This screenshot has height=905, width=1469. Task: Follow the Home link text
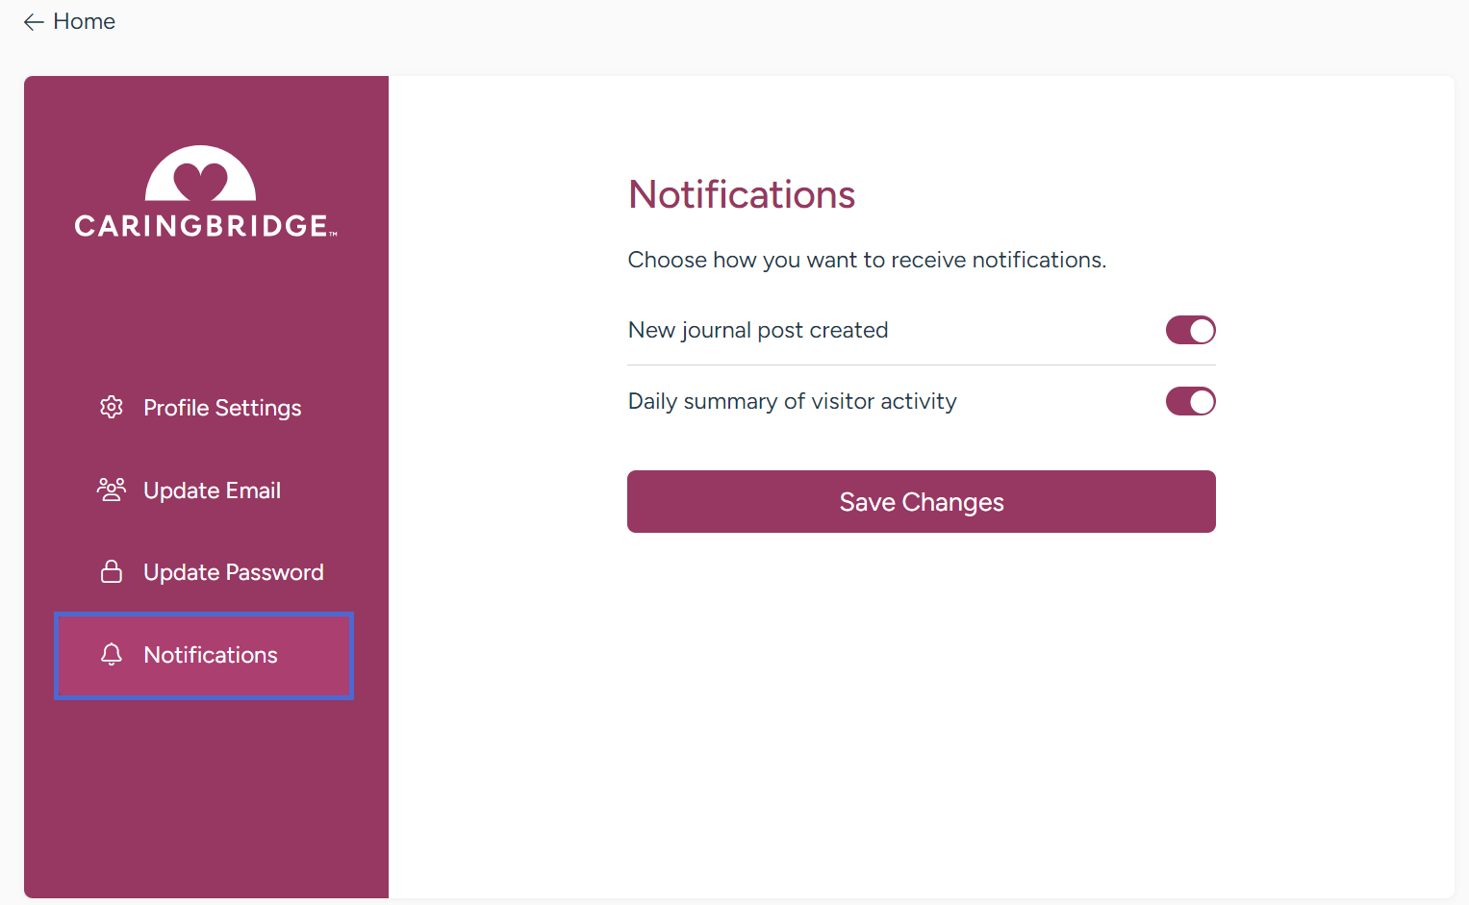tap(84, 22)
